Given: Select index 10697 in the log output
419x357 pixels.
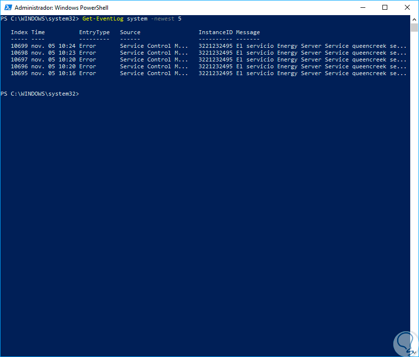Looking at the screenshot, I should (x=19, y=59).
